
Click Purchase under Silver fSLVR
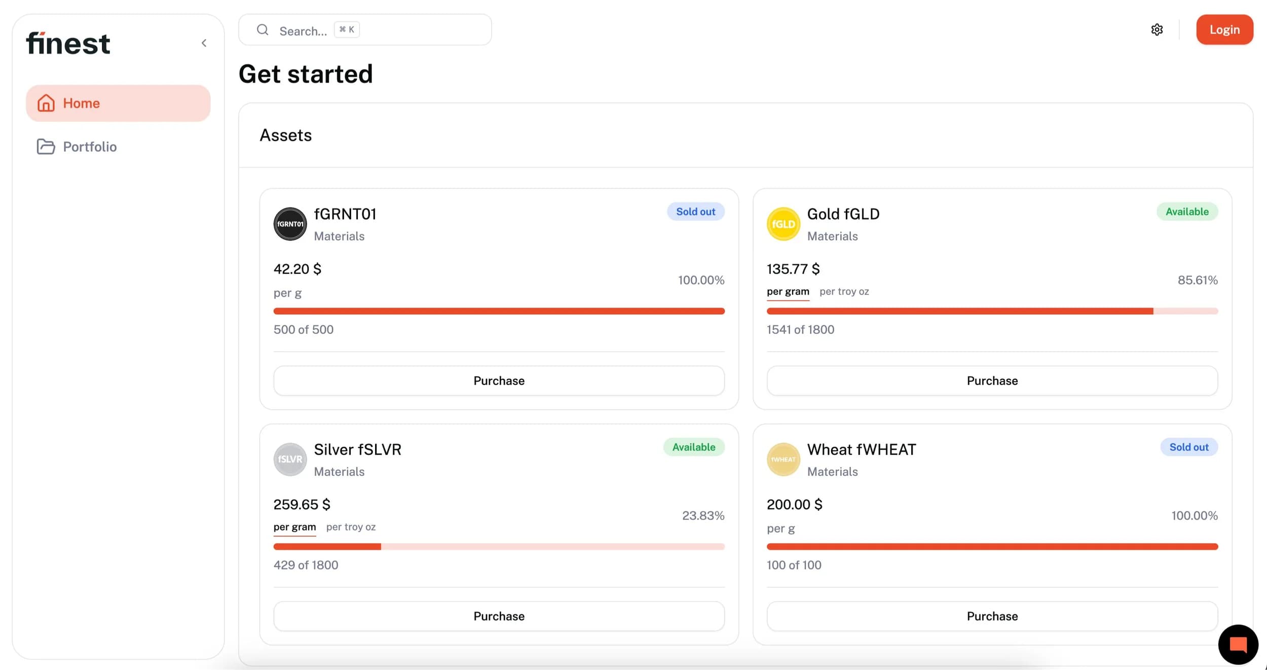(499, 616)
